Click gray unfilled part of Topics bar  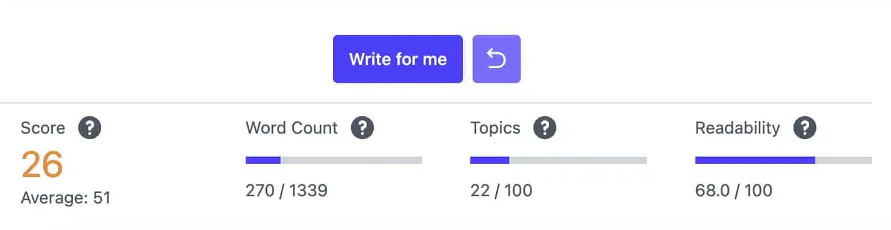click(x=578, y=160)
